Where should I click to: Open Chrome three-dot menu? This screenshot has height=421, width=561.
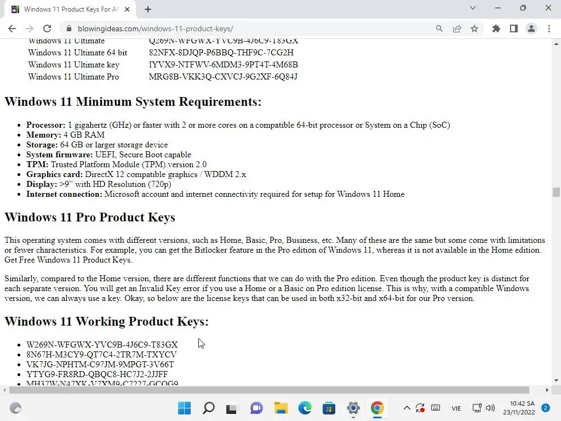(x=549, y=29)
